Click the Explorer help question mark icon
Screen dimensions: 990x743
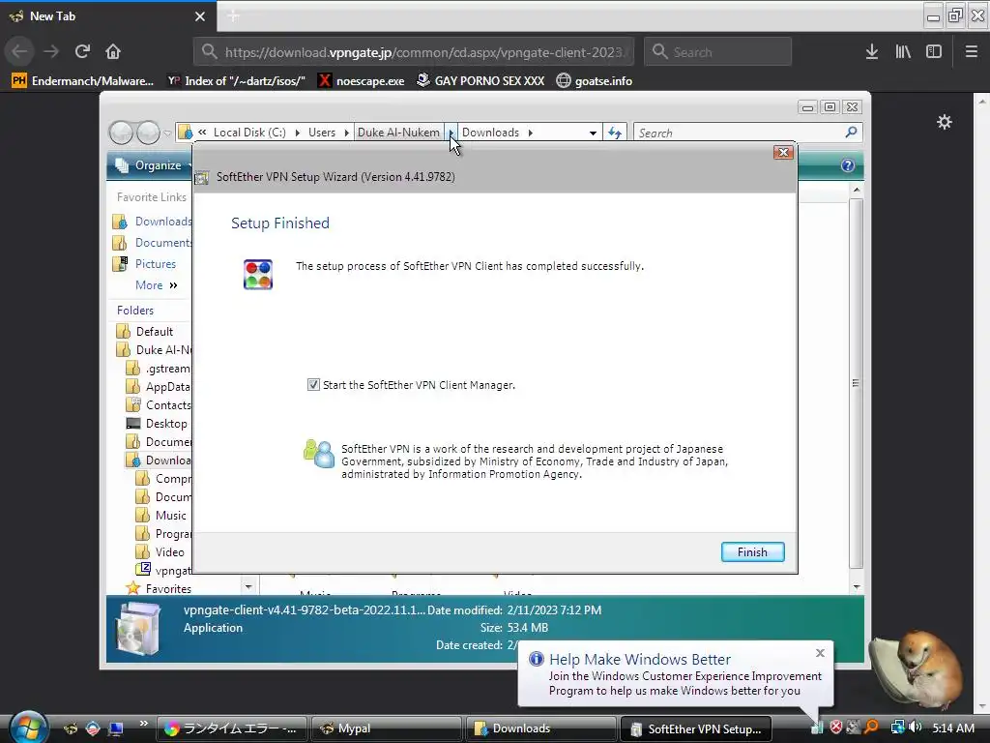click(847, 165)
